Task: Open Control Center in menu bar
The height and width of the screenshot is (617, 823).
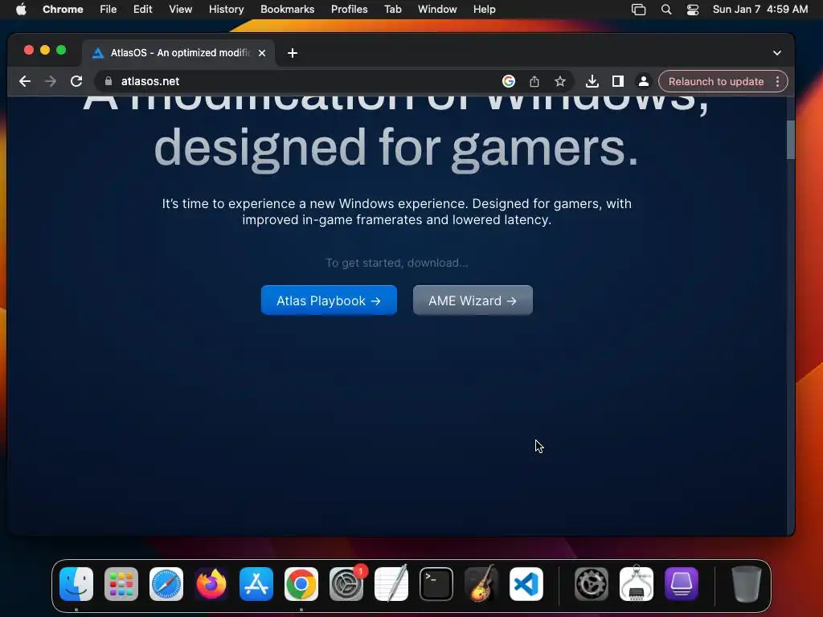Action: click(x=693, y=9)
